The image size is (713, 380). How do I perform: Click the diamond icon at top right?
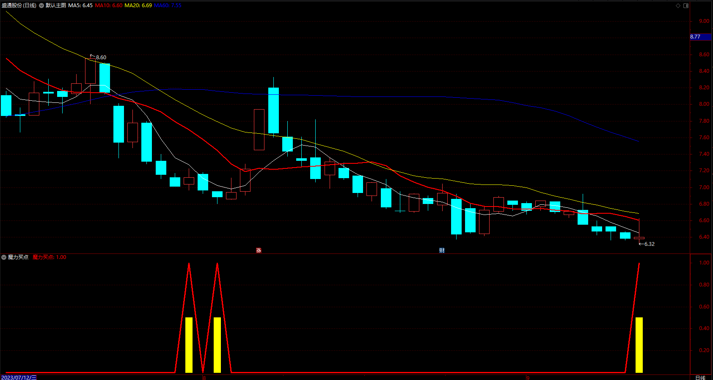(x=678, y=6)
